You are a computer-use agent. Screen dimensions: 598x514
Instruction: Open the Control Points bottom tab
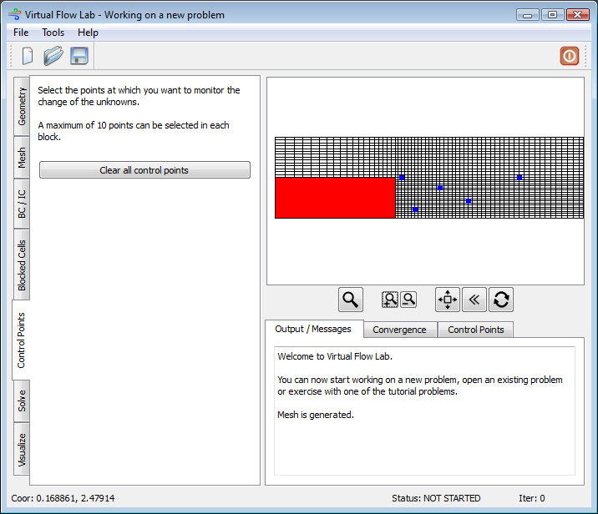pyautogui.click(x=476, y=330)
